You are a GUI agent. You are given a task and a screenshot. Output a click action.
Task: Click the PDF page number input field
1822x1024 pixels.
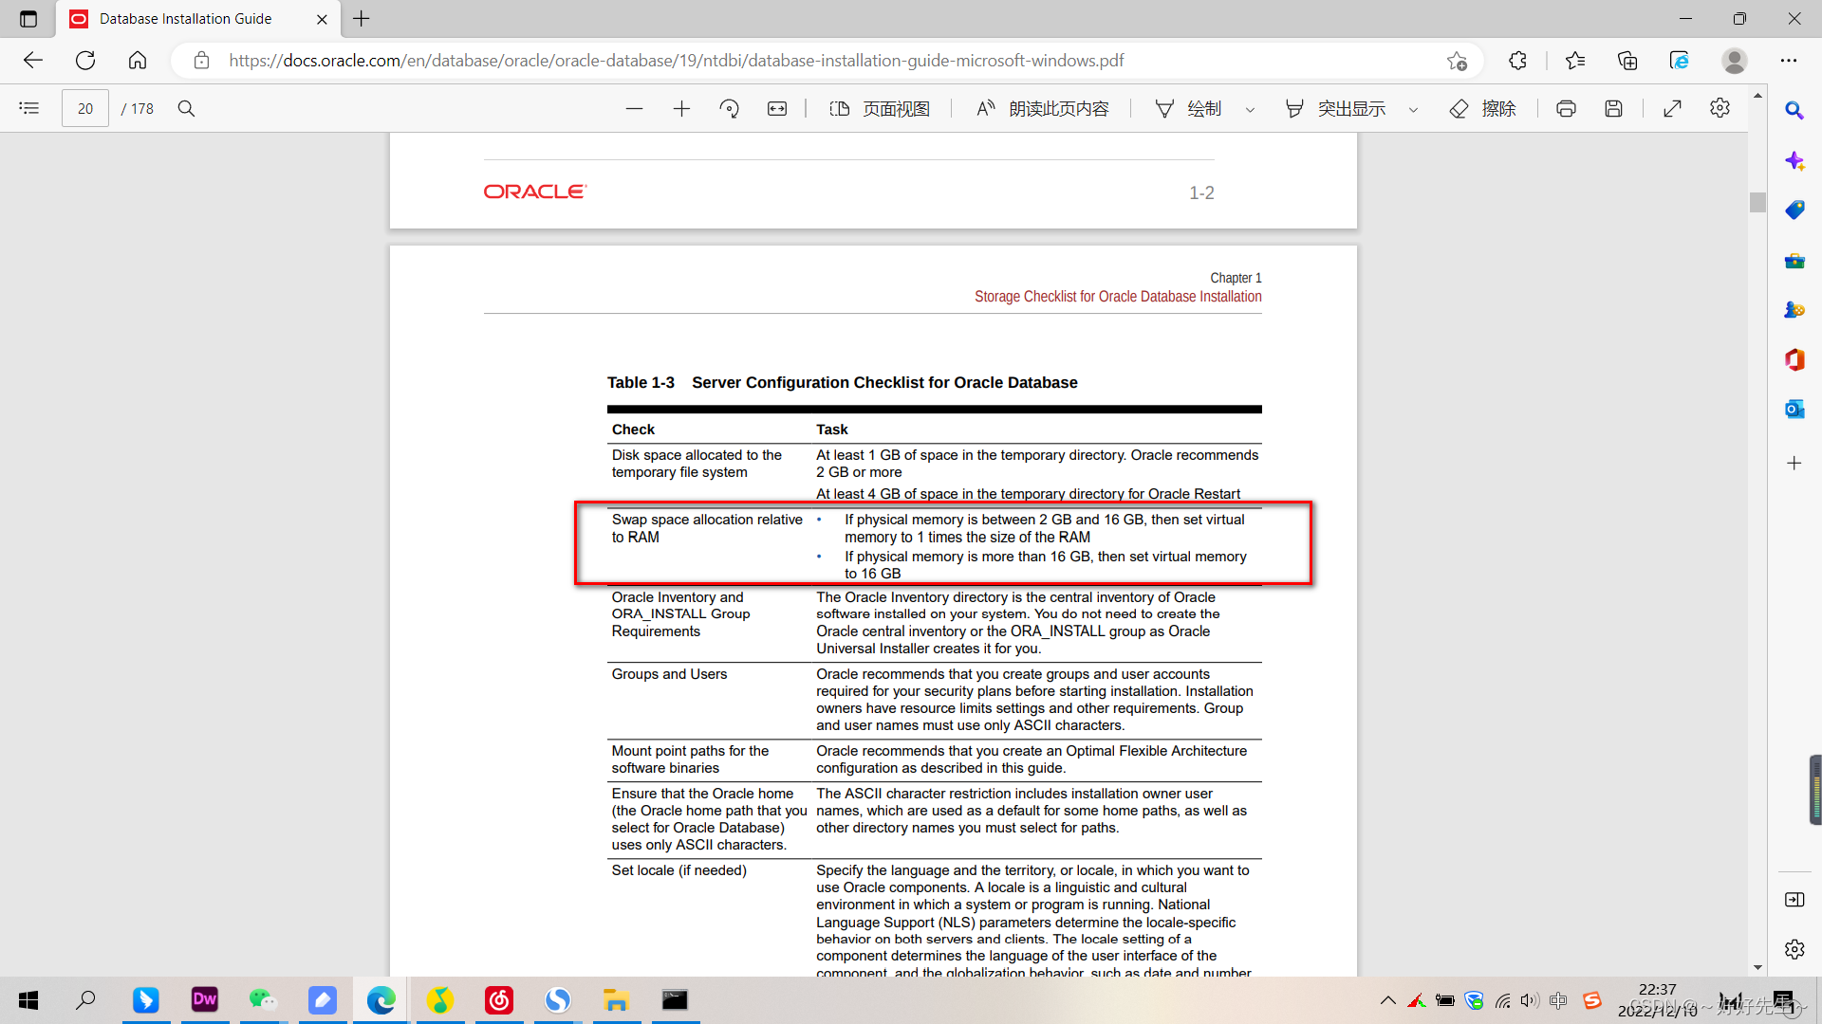click(84, 107)
